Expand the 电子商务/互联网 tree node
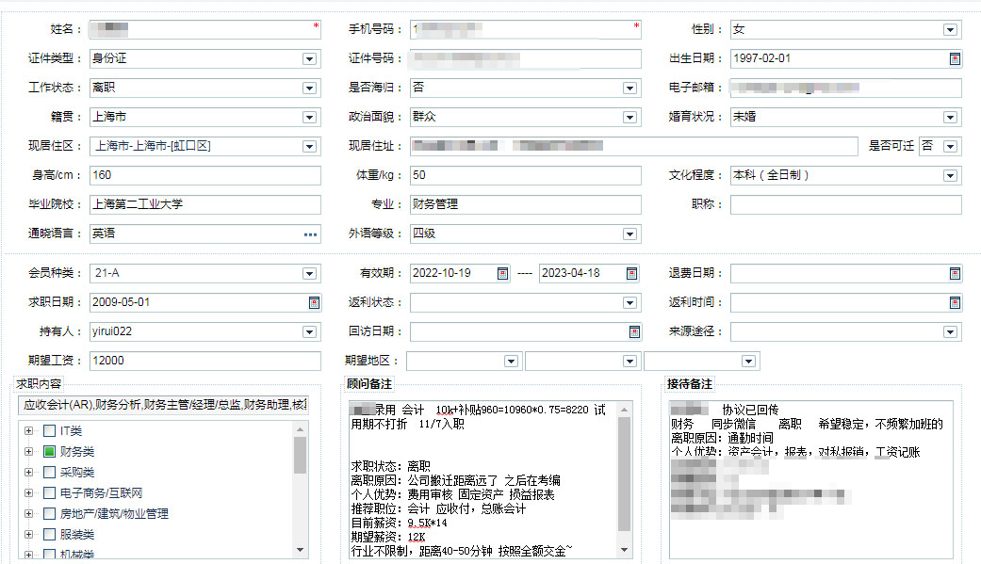The width and height of the screenshot is (981, 564). (x=28, y=492)
